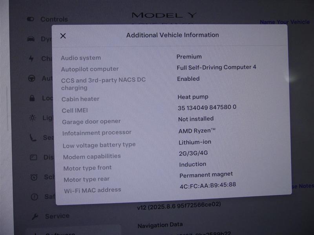Viewport: 314px width, 235px height.
Task: Tap the v12 software version text
Action: click(x=179, y=206)
